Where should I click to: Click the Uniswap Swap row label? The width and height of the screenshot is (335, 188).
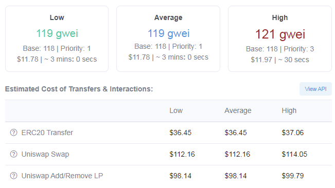click(x=45, y=154)
